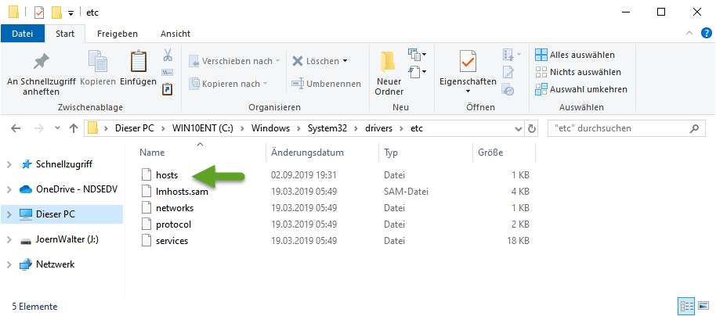Expand the Netzwerk tree node
716x316 pixels.
coord(9,264)
